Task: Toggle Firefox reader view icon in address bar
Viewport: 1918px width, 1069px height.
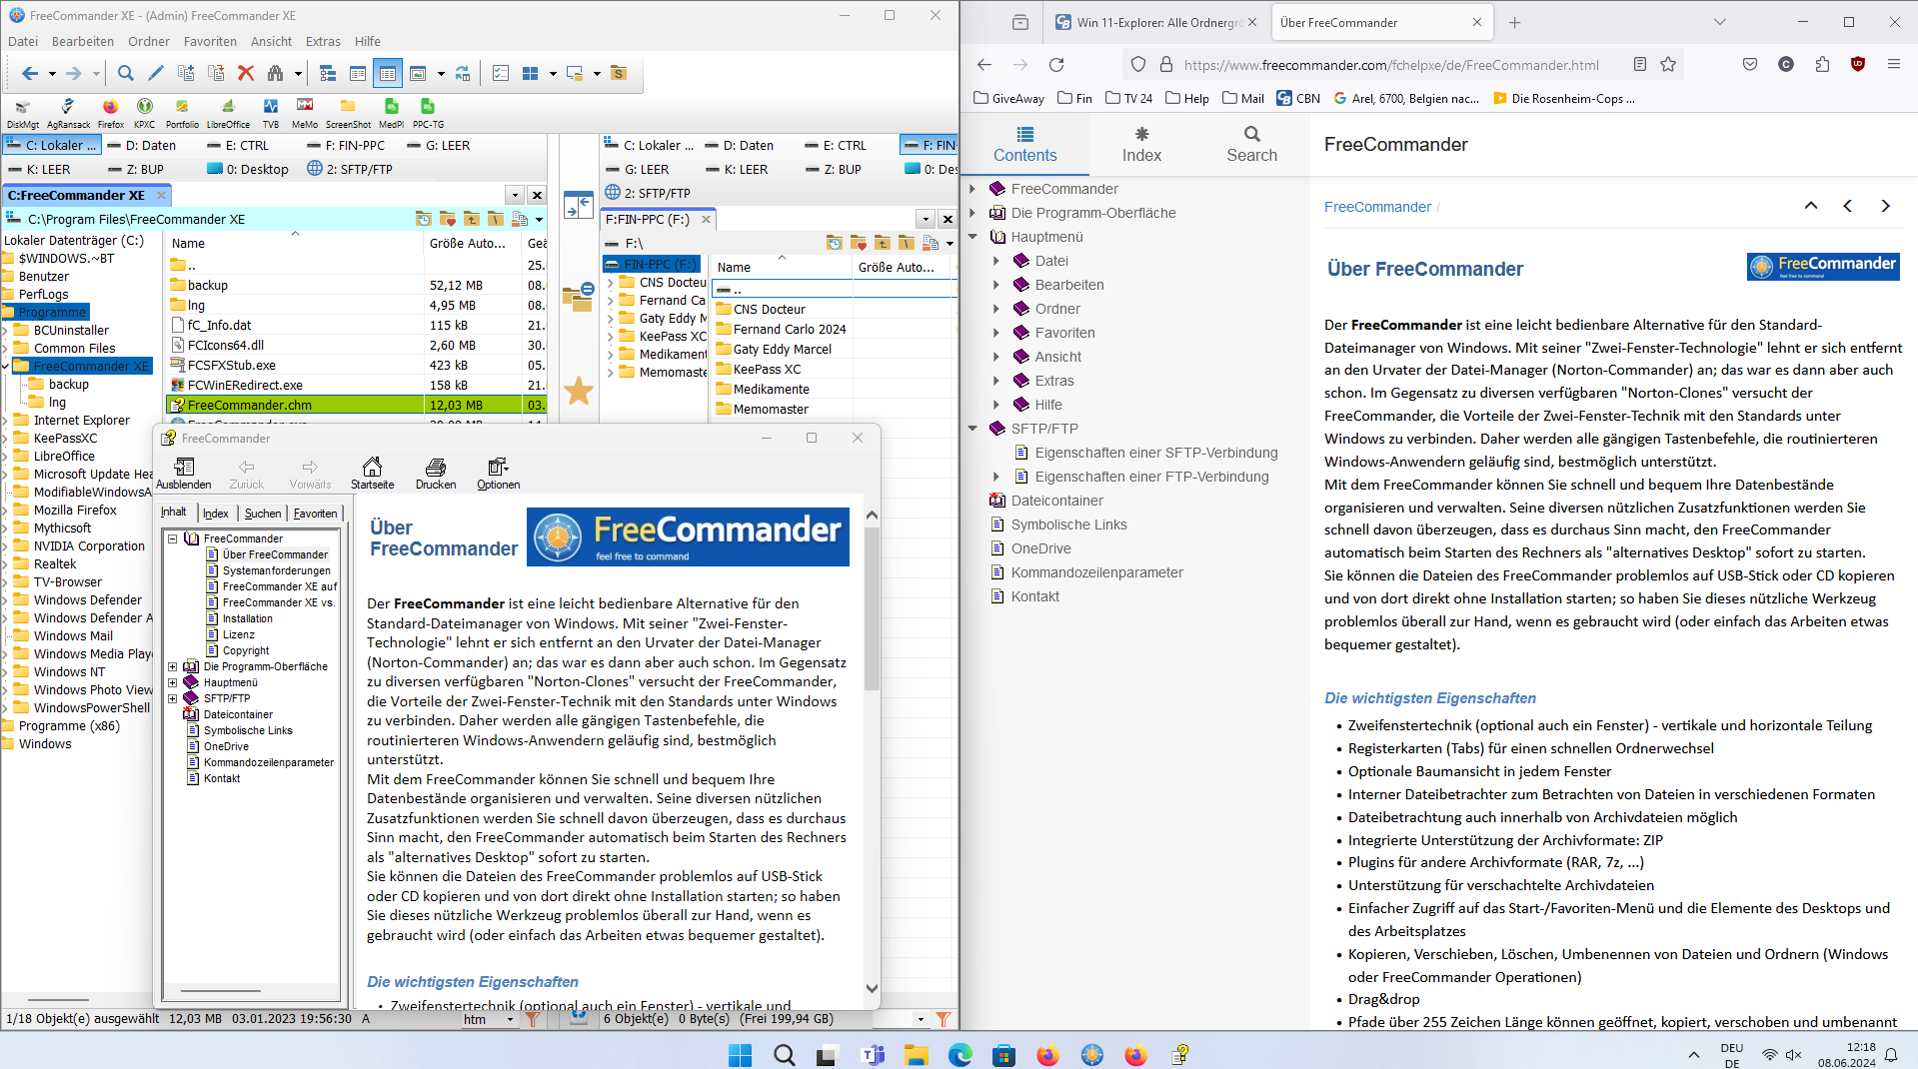Action: pos(1640,64)
